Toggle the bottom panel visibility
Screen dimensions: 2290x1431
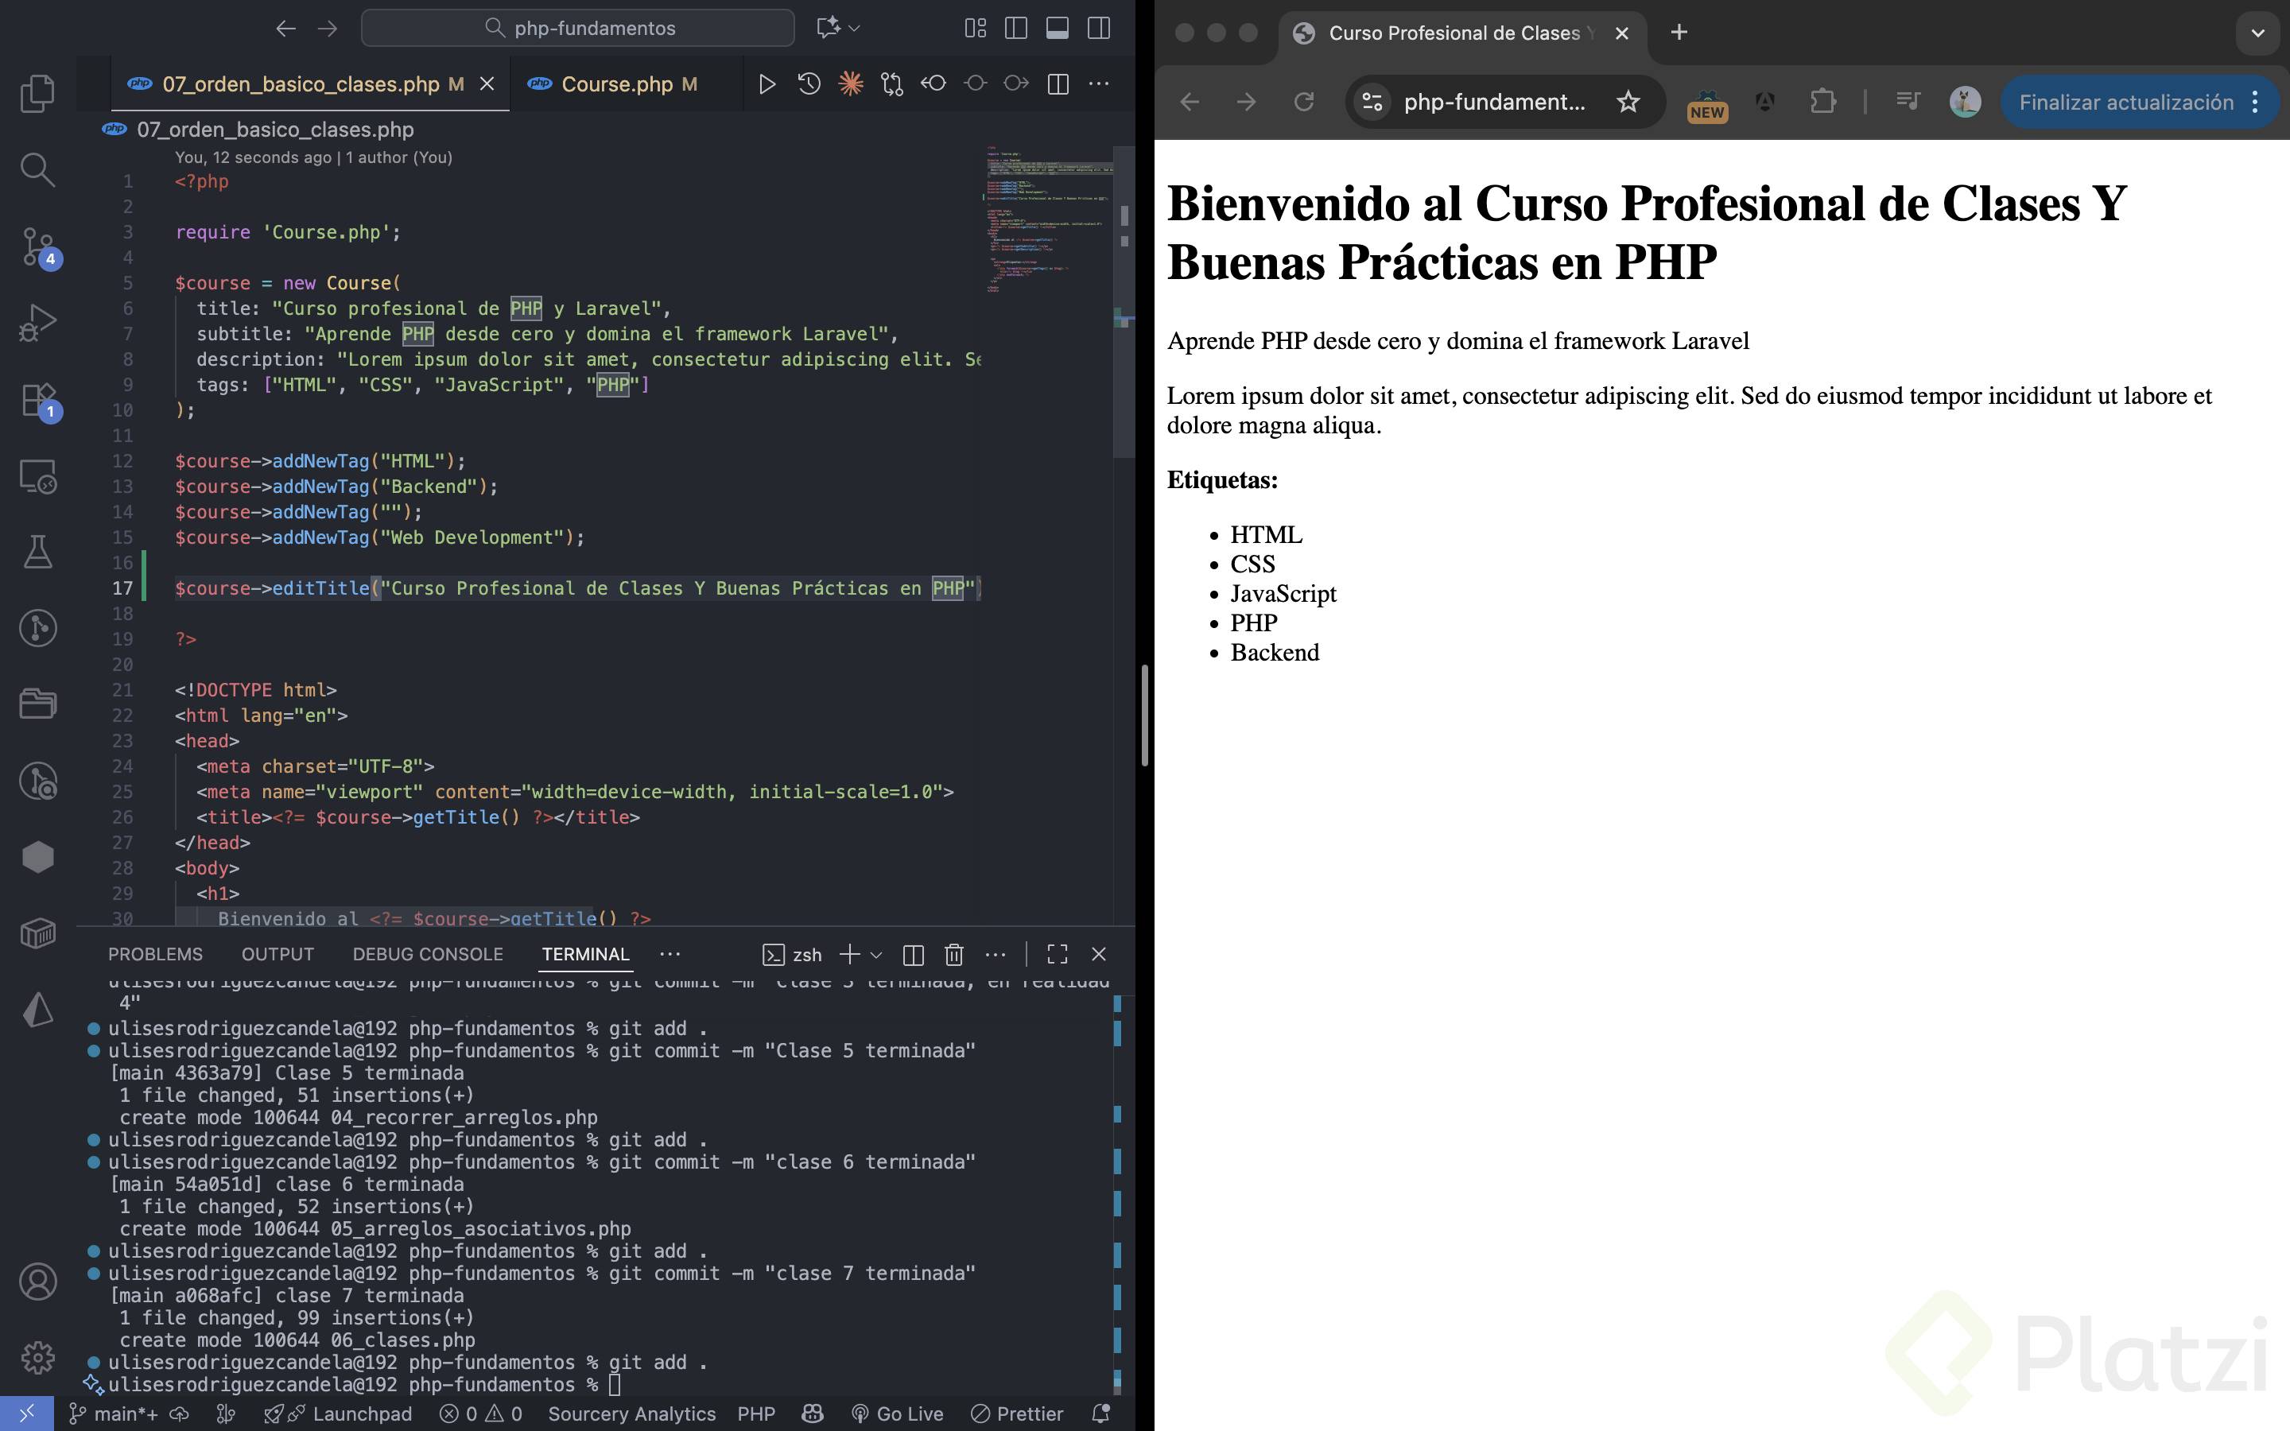click(x=1057, y=29)
